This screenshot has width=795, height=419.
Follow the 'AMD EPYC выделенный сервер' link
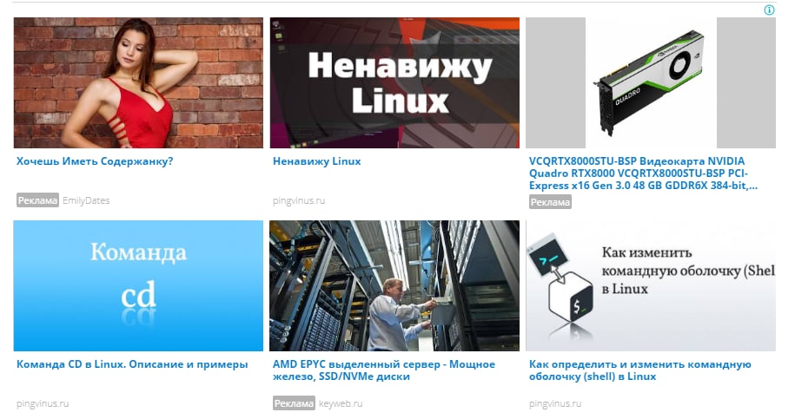(x=384, y=370)
